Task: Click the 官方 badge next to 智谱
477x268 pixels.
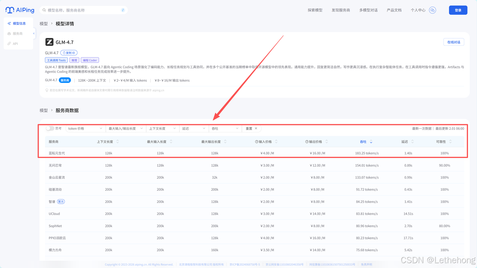Action: click(61, 202)
